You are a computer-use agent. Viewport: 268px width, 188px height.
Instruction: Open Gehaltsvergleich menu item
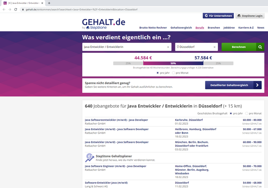coord(181,28)
